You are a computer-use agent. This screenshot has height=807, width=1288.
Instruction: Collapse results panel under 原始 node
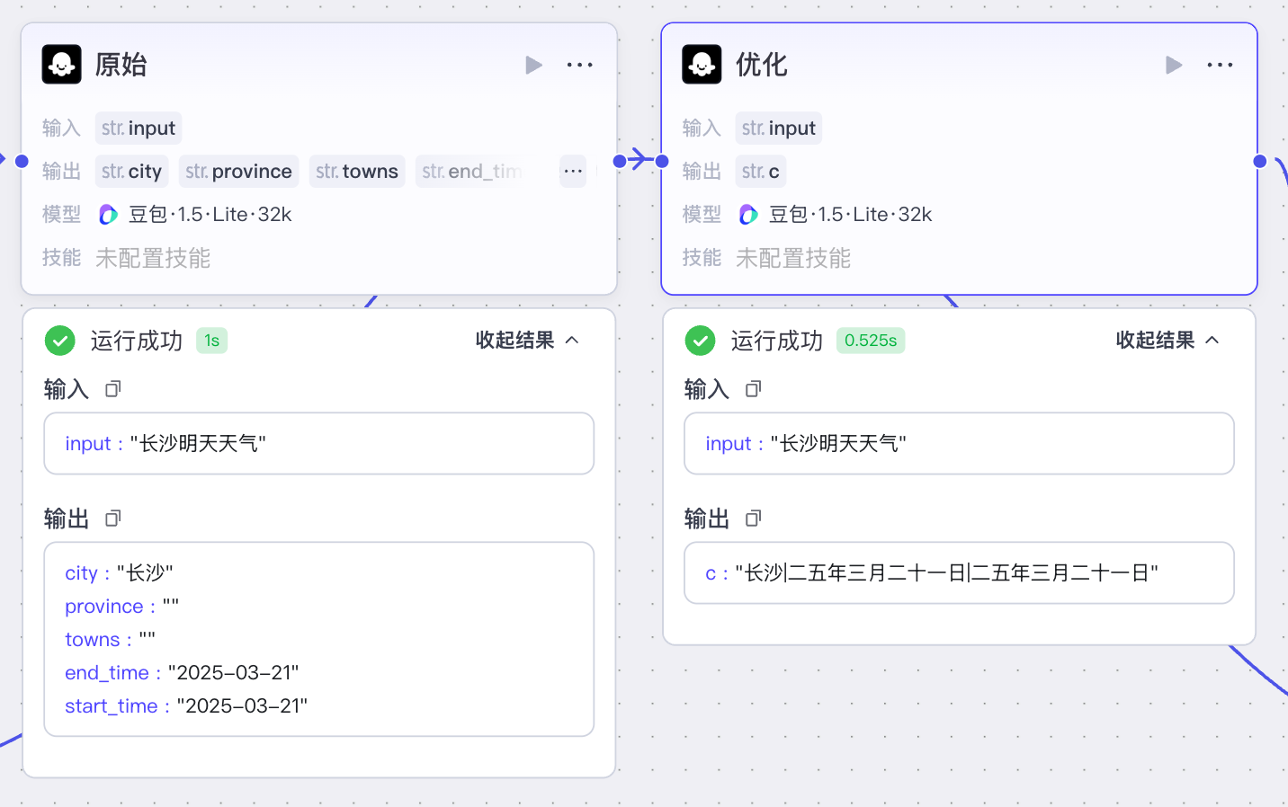click(x=527, y=340)
